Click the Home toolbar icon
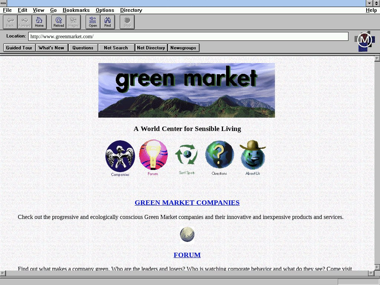Screen dimensions: 380x285 (39, 22)
